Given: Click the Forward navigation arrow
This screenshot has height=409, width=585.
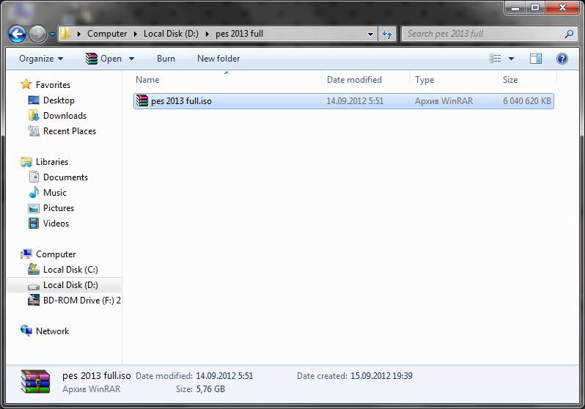Looking at the screenshot, I should [x=37, y=34].
